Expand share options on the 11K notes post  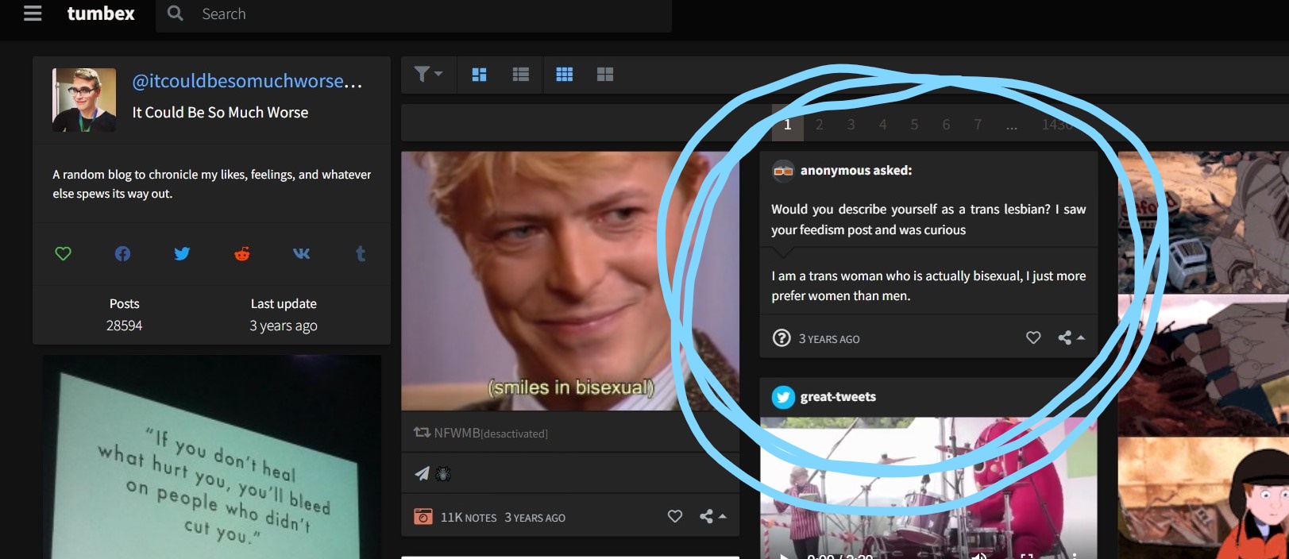[x=712, y=517]
